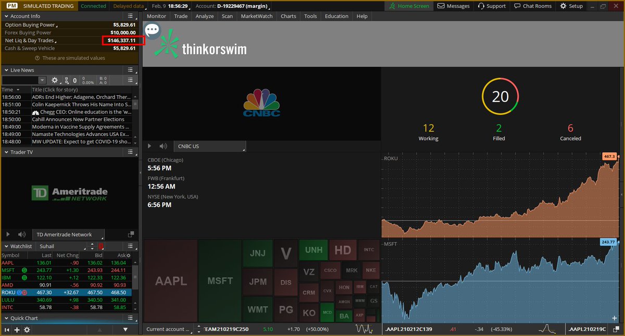
Task: Open Live News symbol dropdown arrow
Action: coord(42,80)
